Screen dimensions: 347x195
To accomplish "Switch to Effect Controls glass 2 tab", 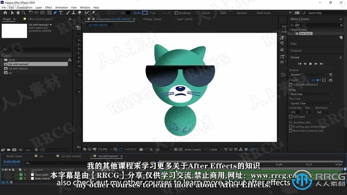I will (41, 19).
